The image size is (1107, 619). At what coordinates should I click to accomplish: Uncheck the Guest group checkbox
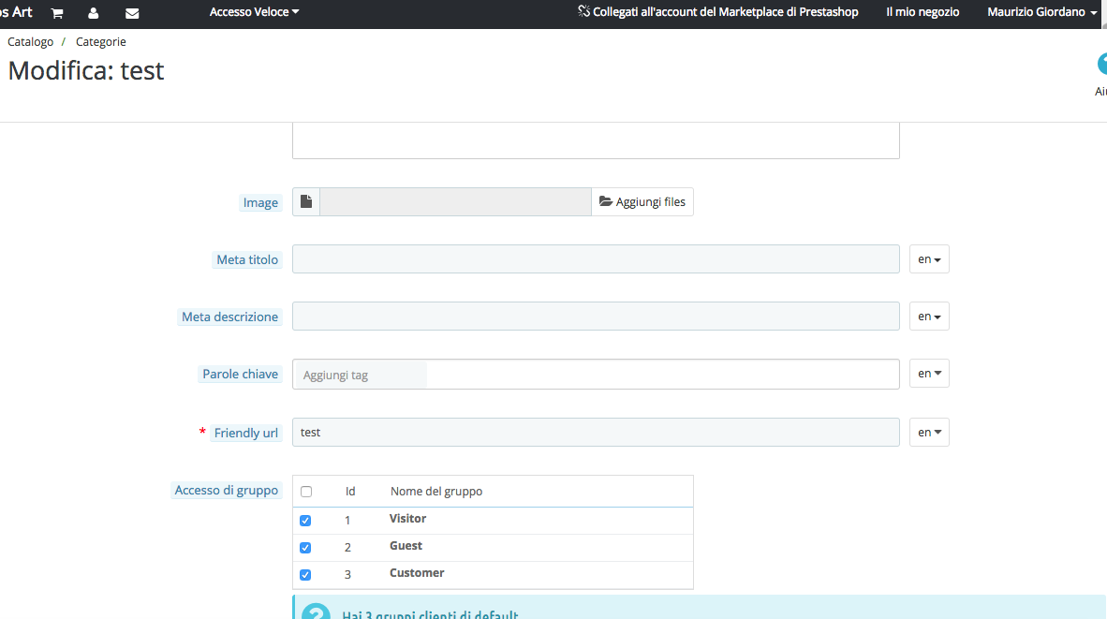tap(305, 548)
